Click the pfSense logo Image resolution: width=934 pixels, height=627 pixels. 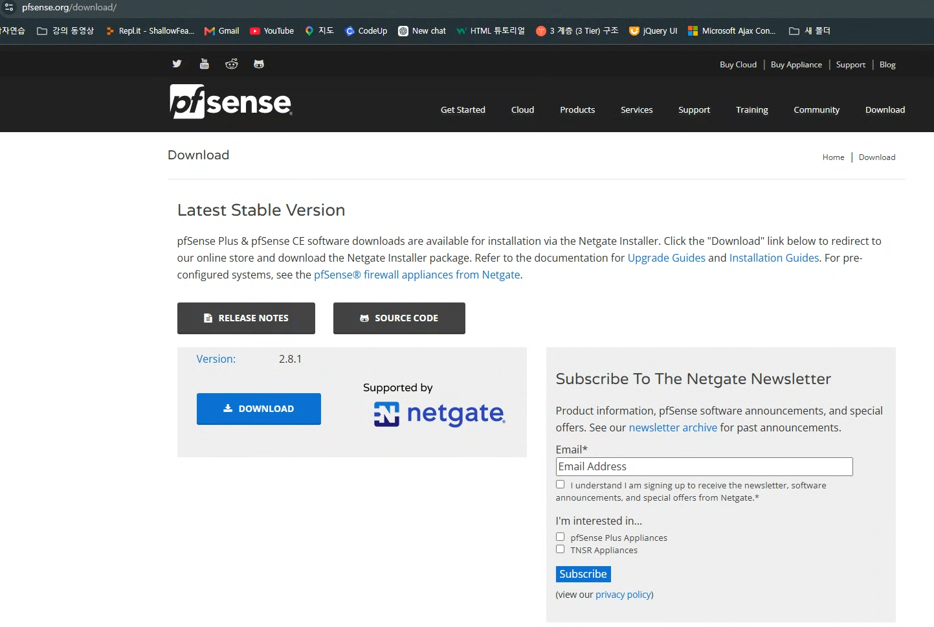click(231, 102)
